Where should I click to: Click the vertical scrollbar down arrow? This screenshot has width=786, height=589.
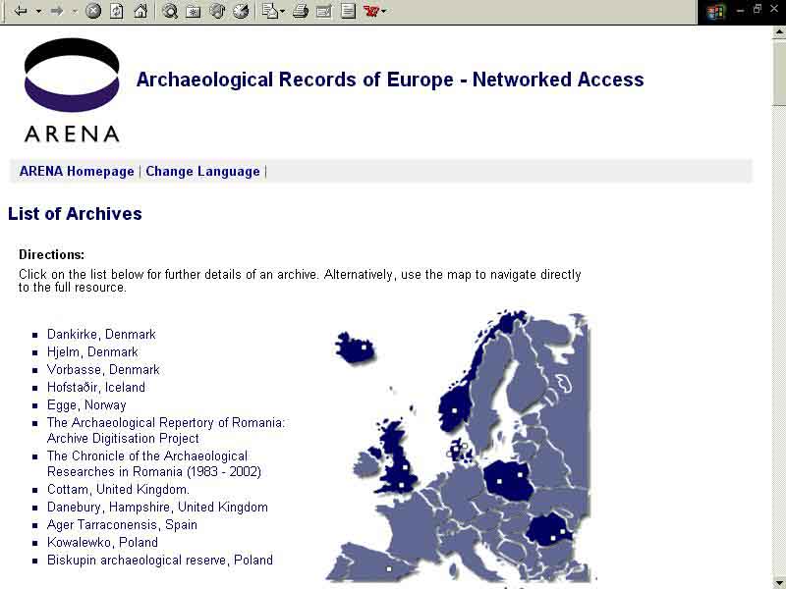[779, 582]
